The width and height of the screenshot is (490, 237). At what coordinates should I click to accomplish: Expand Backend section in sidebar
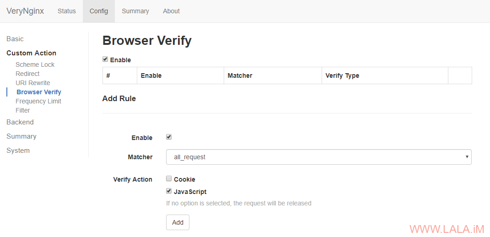[x=20, y=122]
